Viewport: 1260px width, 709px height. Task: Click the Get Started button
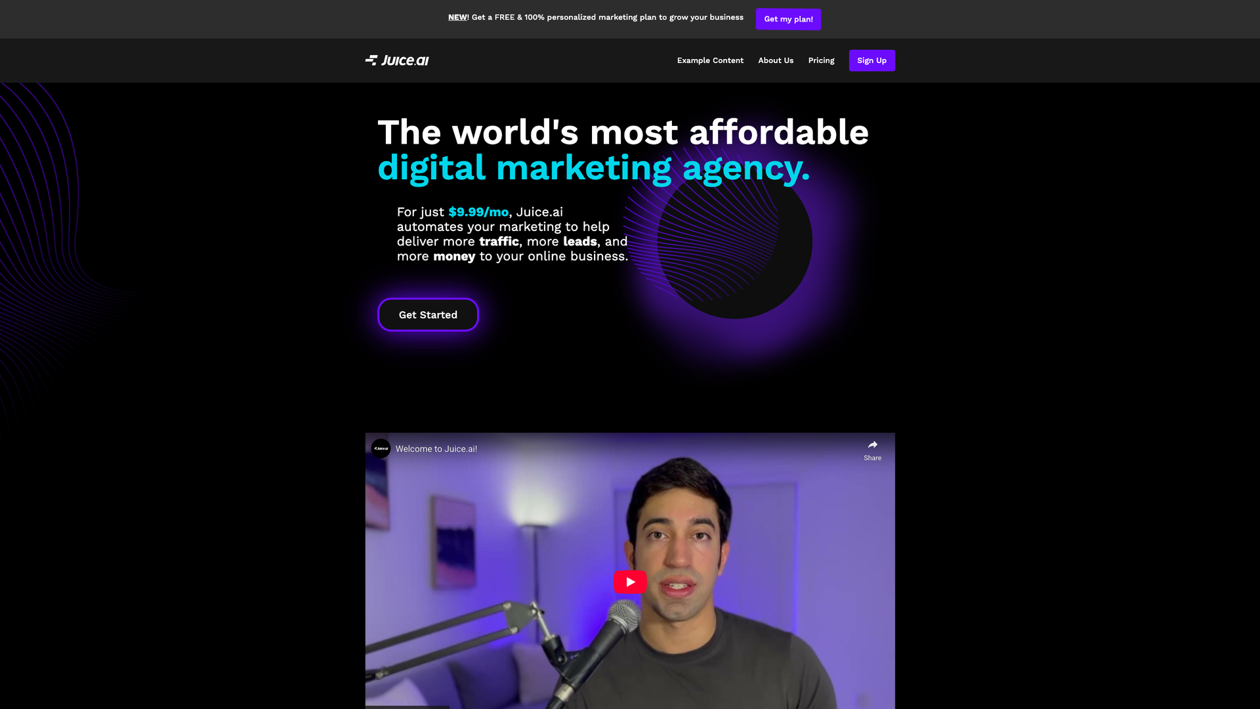tap(428, 315)
